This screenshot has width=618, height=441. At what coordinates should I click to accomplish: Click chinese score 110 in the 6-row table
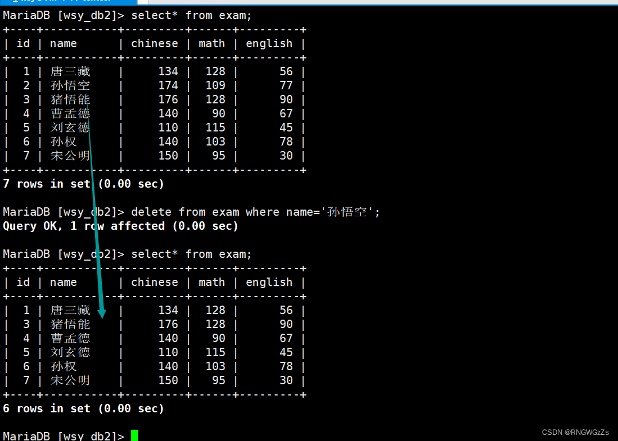click(168, 352)
